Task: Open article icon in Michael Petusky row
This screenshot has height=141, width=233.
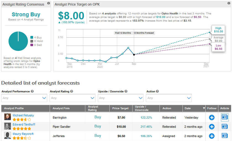Action: 224,117
